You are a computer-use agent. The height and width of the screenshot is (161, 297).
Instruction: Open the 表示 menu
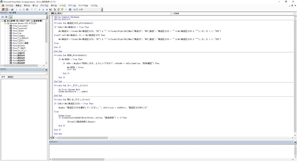point(27,6)
